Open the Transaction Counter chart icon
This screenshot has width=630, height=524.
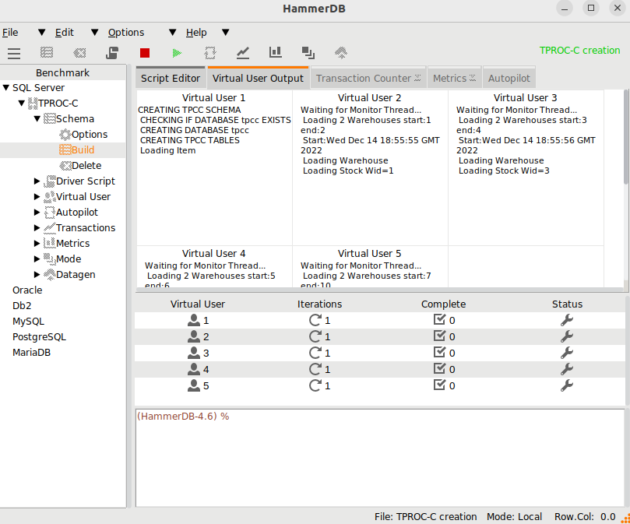pyautogui.click(x=243, y=53)
